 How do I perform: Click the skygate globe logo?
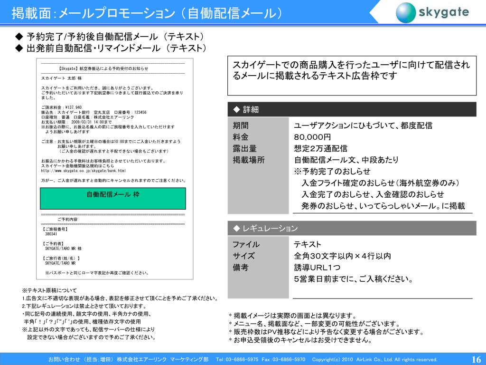[x=406, y=13]
